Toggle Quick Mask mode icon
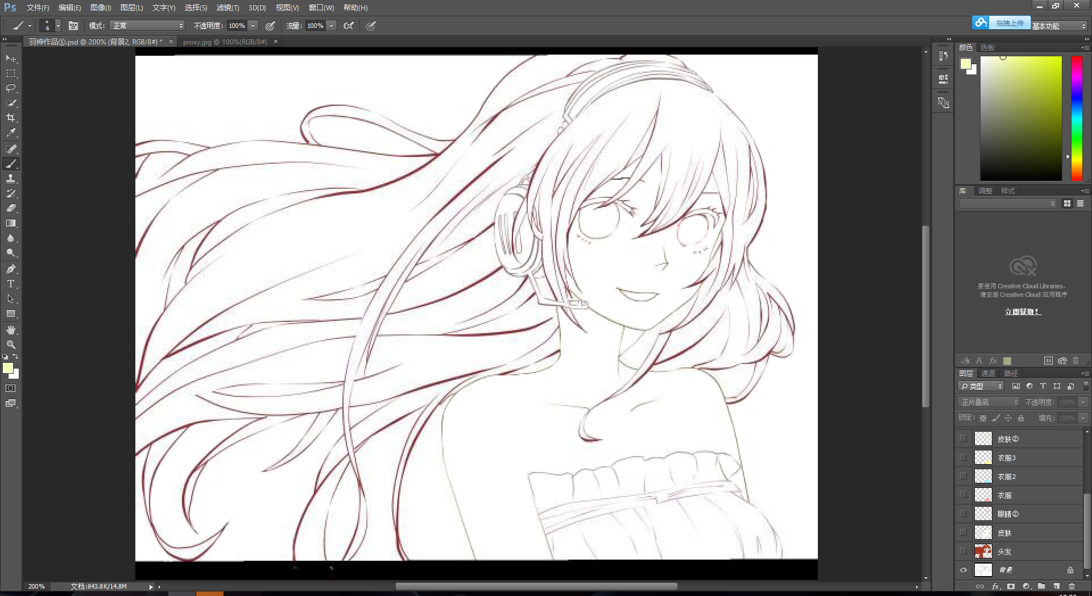 pos(11,388)
